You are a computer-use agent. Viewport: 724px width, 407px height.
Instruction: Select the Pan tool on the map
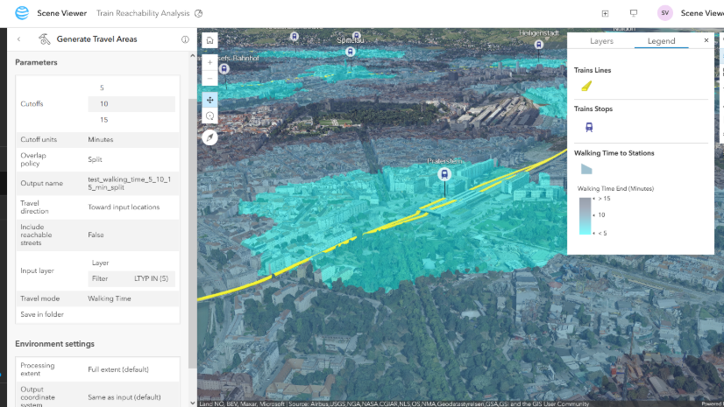[x=209, y=100]
